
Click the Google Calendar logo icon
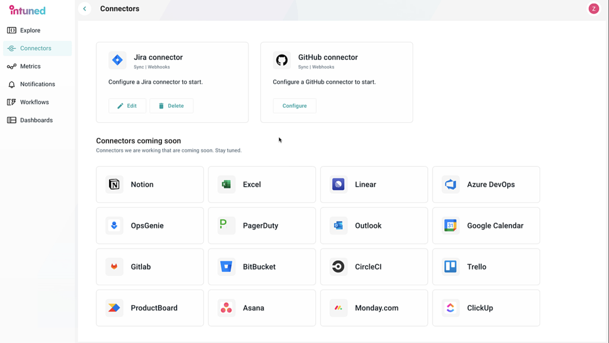click(451, 226)
